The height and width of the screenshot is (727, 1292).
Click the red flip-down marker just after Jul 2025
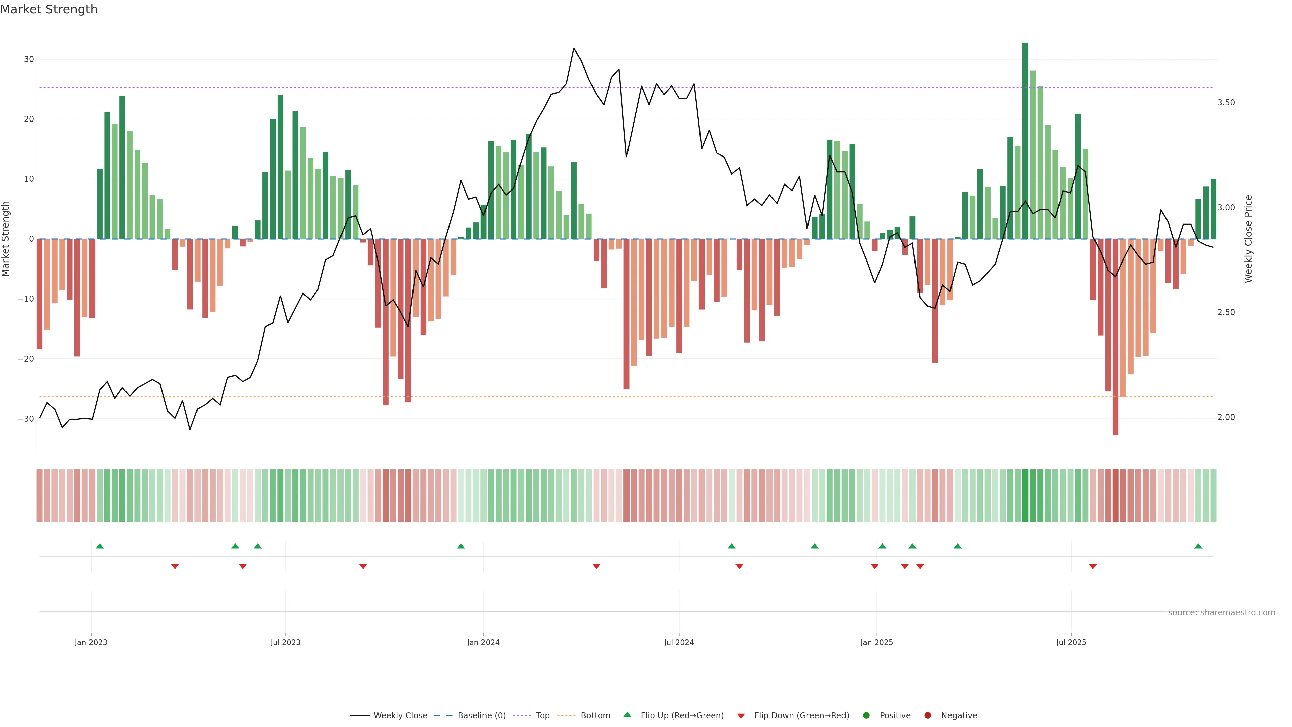[1093, 566]
